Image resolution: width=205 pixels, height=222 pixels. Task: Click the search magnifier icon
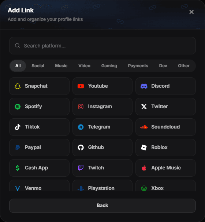click(x=17, y=46)
